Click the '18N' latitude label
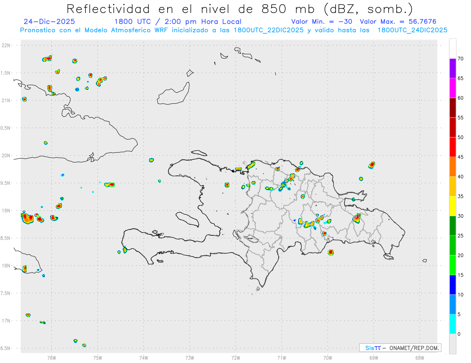Viewport: 471px width, 363px height. tap(6, 265)
